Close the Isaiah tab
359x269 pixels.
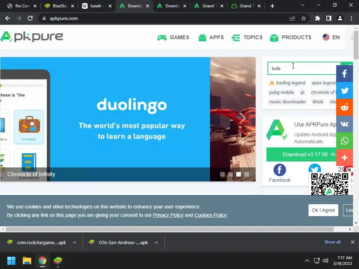110,6
